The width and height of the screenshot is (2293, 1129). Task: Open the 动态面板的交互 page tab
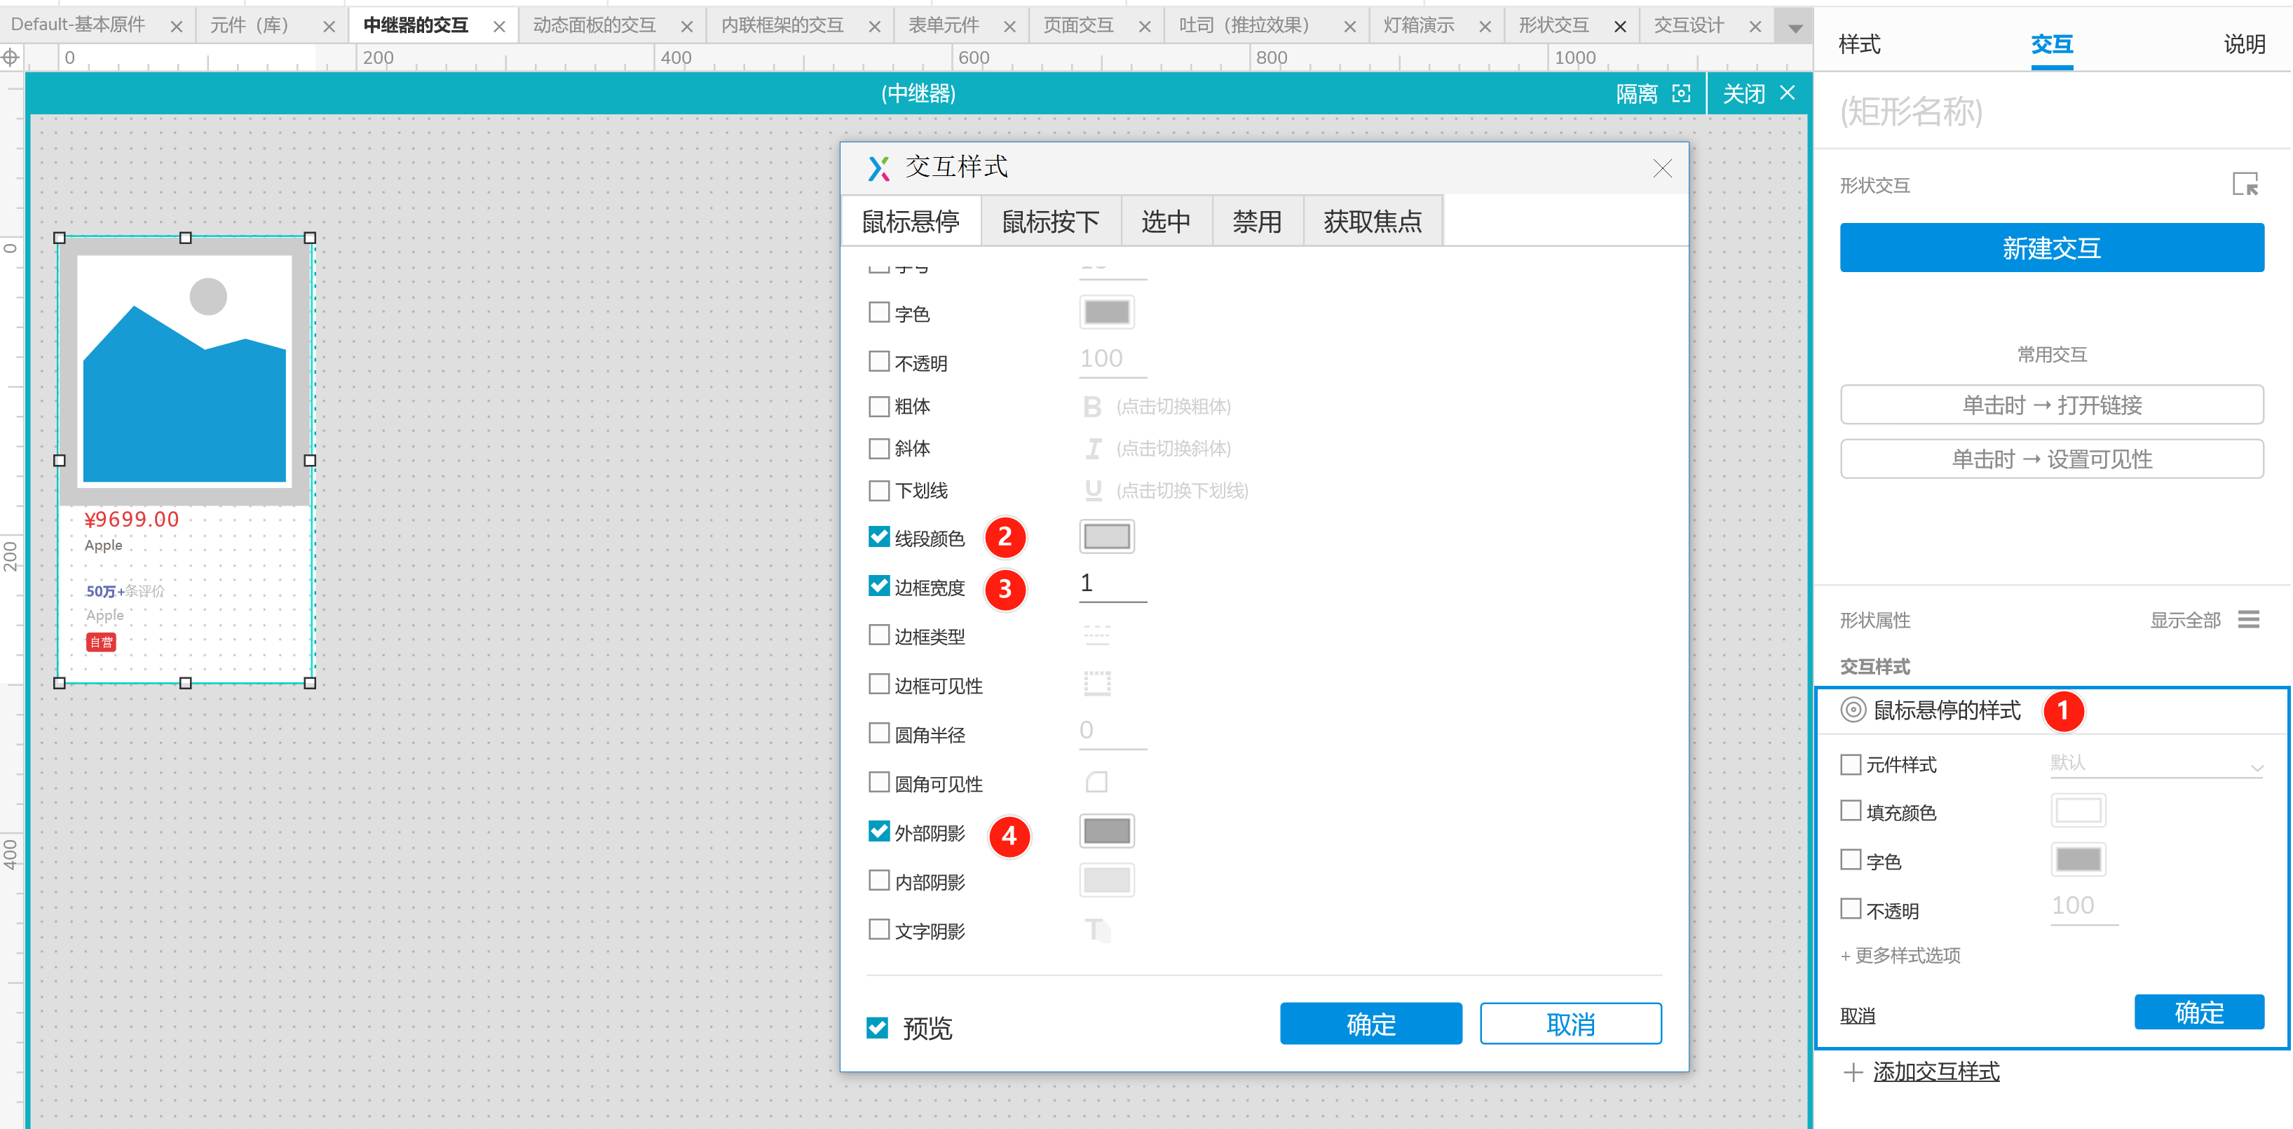tap(594, 26)
